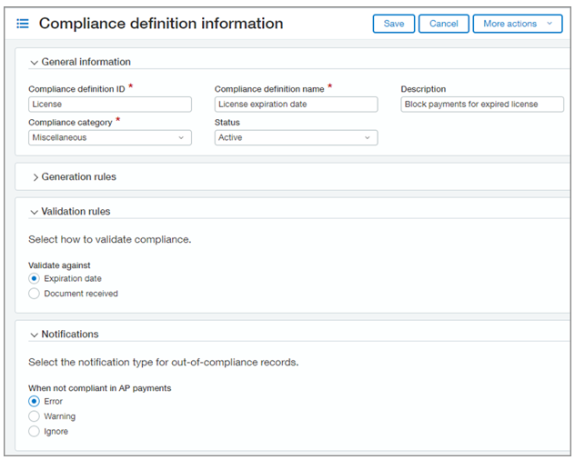This screenshot has height=460, width=575.
Task: Edit the Compliance definition name field
Action: point(296,105)
